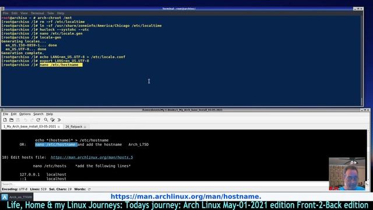Open the editor Options menu

tap(25, 114)
